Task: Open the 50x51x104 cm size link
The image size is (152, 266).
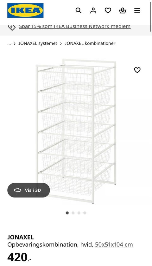Action: (x=114, y=245)
